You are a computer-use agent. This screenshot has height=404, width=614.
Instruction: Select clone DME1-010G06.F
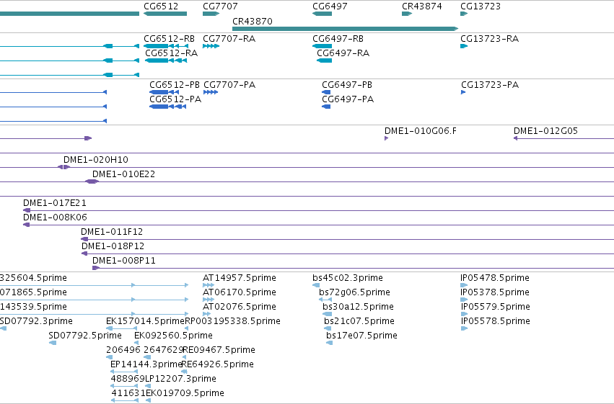(387, 138)
